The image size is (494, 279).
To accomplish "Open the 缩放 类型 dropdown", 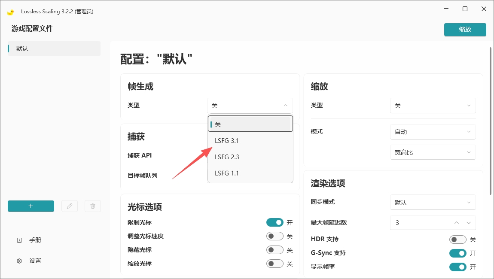I will pyautogui.click(x=433, y=106).
